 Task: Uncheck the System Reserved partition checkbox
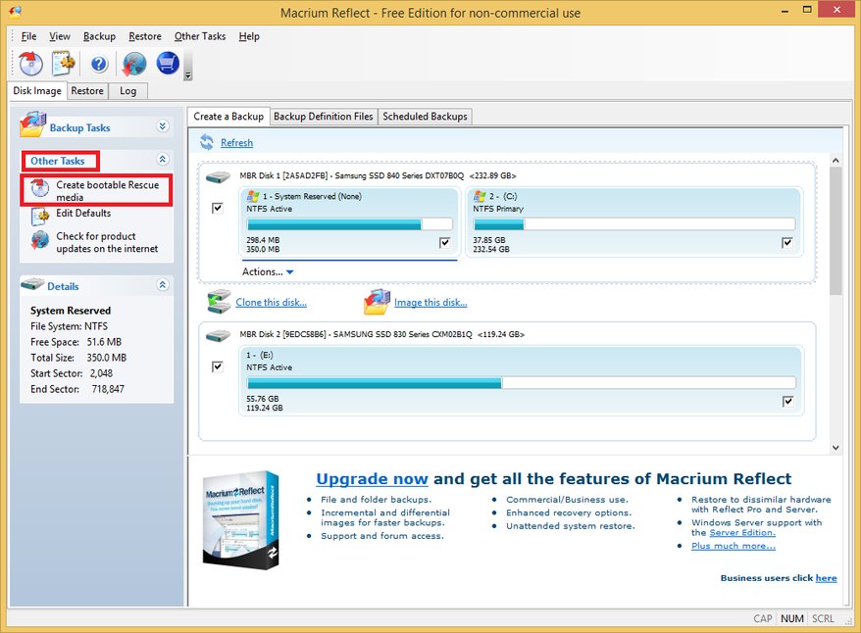pyautogui.click(x=445, y=242)
